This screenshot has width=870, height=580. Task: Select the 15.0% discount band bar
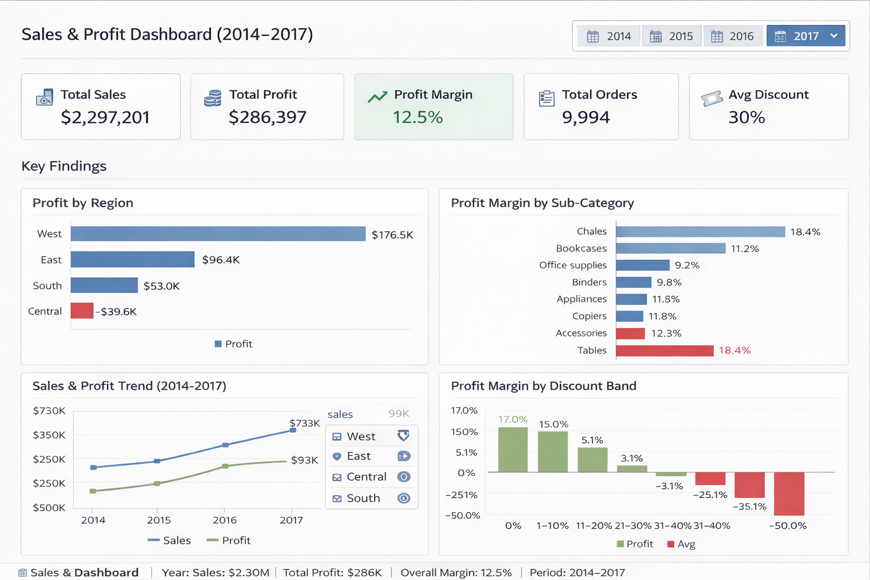[553, 452]
